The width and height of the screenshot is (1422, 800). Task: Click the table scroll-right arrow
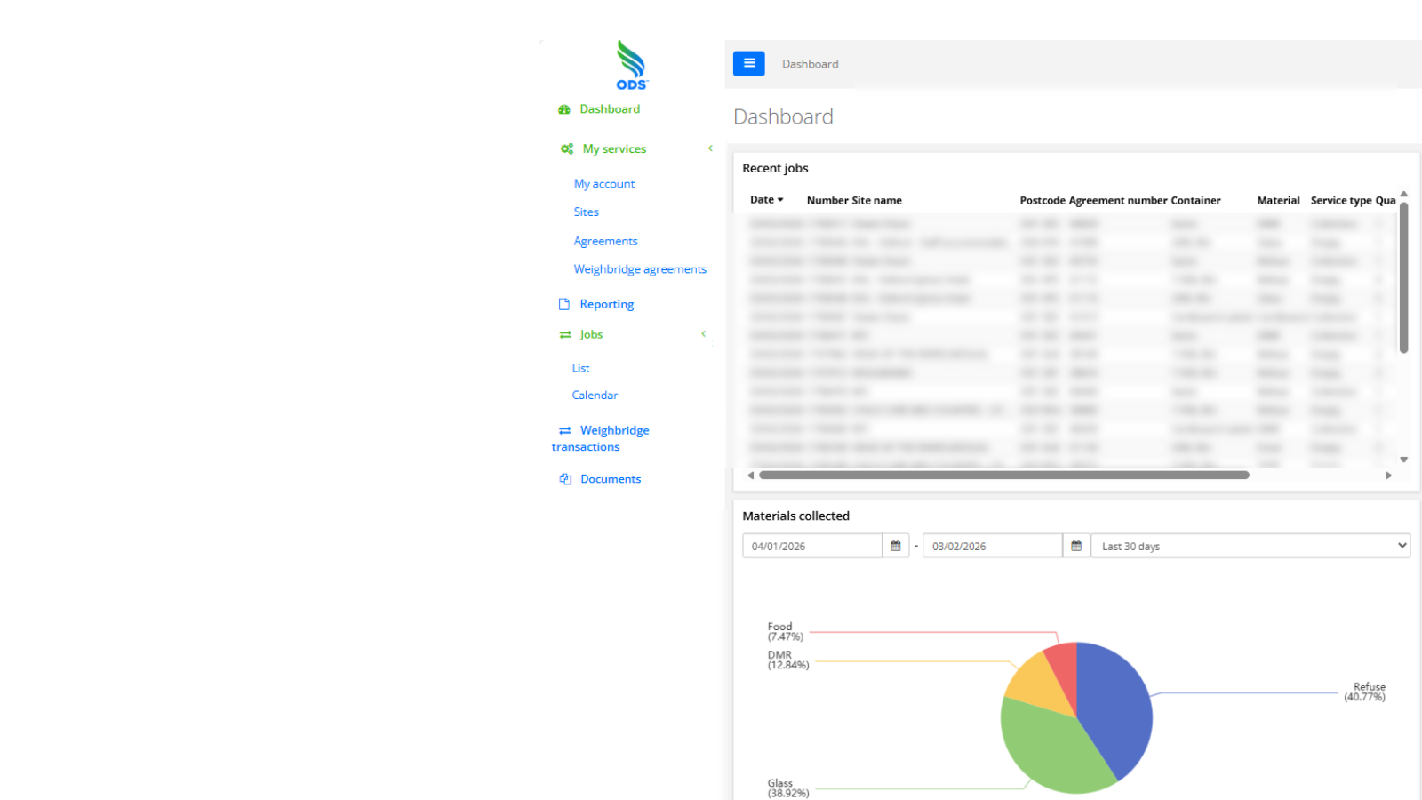1388,476
